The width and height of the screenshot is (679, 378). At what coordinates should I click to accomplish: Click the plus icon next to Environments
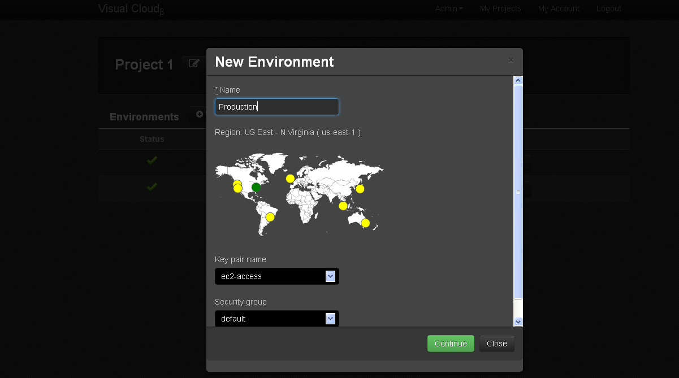[199, 114]
